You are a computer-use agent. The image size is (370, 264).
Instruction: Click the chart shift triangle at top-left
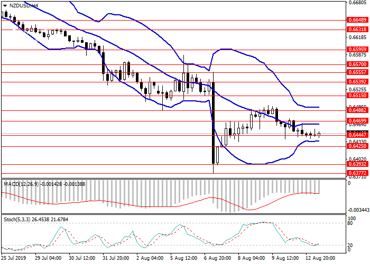coord(4,5)
